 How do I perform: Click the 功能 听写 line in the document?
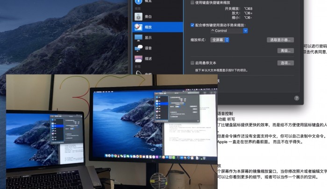[x=226, y=119]
